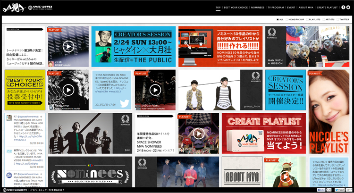Image resolution: width=354 pixels, height=193 pixels.
Task: Go to the TOP nav item
Action: tap(218, 8)
